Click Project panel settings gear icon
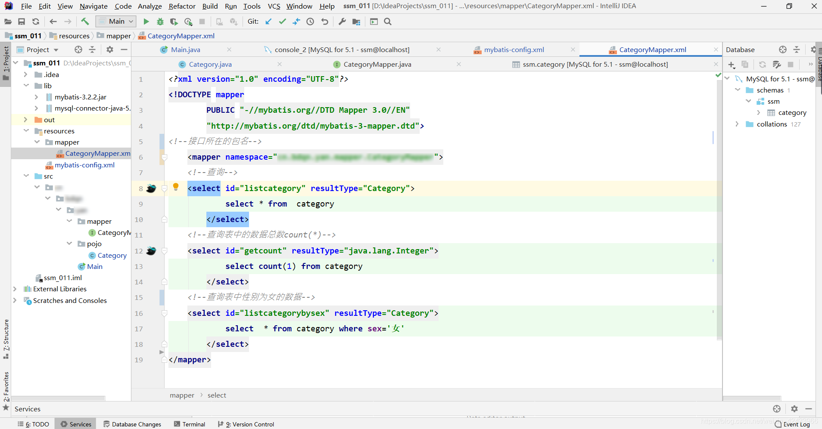The height and width of the screenshot is (429, 822). pyautogui.click(x=110, y=49)
